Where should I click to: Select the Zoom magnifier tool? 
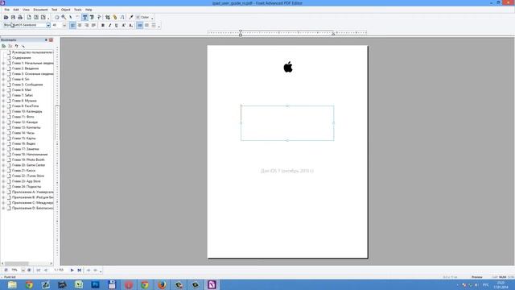(x=64, y=17)
